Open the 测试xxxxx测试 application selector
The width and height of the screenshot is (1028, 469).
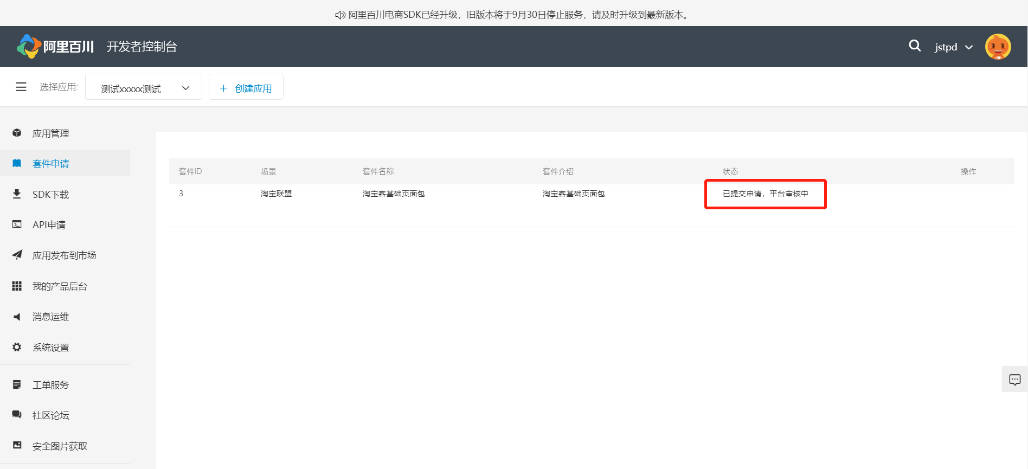point(144,87)
